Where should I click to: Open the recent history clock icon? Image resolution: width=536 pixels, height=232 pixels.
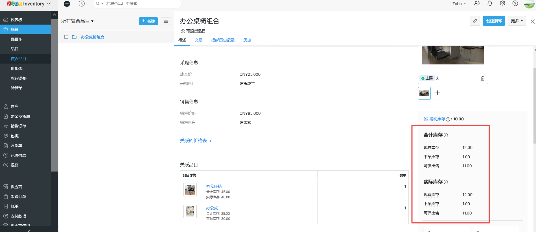coord(82,4)
